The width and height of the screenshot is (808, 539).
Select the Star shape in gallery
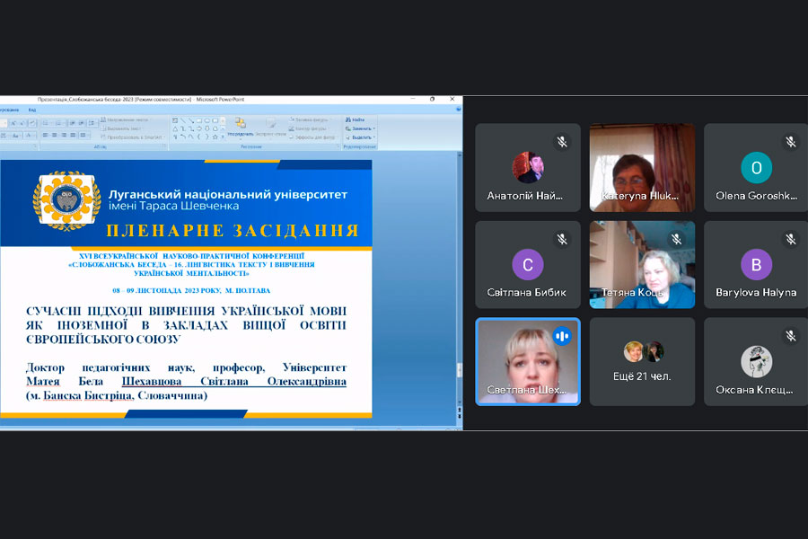point(215,137)
